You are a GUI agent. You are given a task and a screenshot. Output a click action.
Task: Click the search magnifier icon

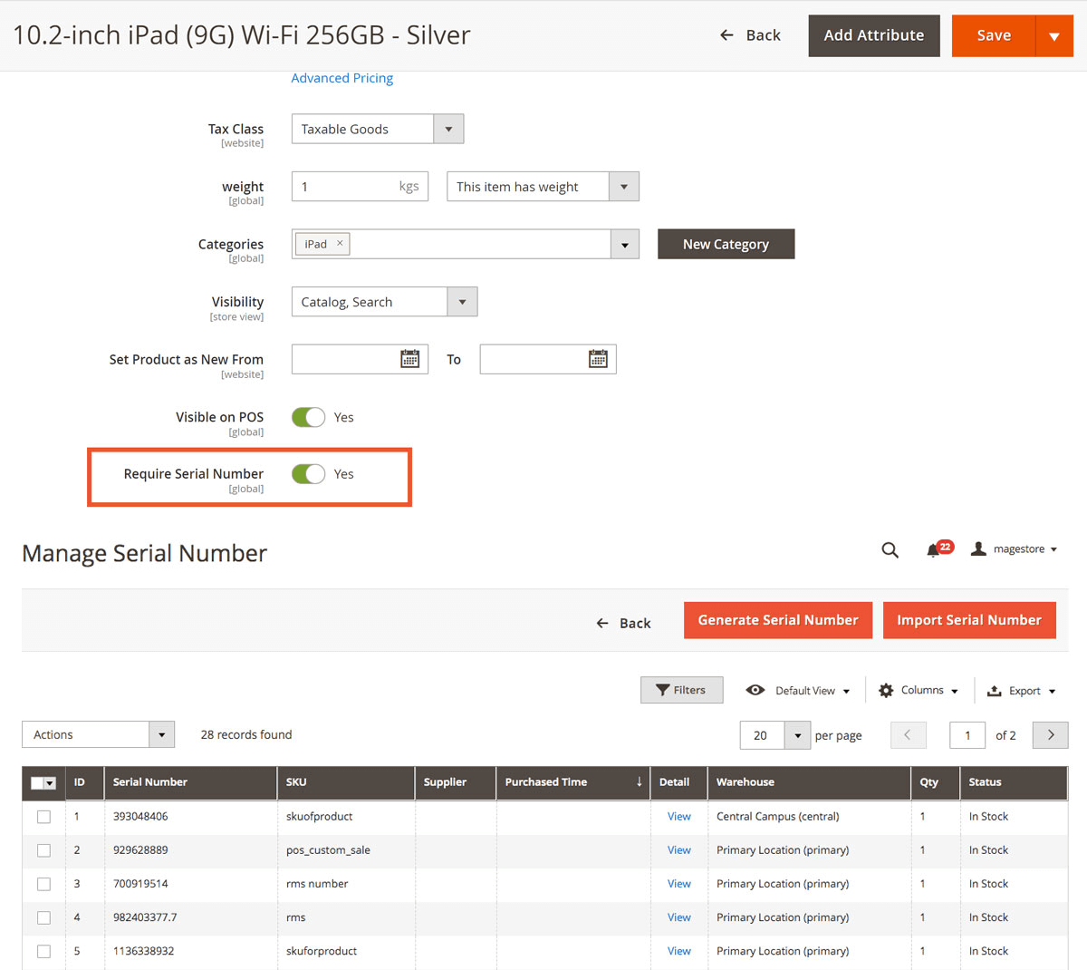[890, 550]
